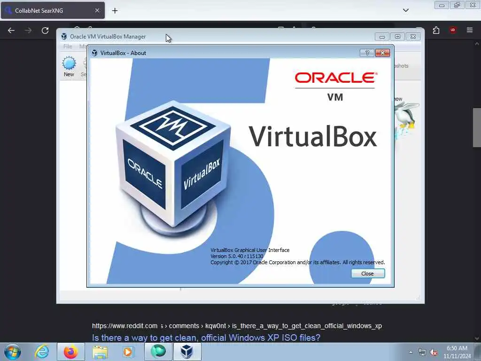Go back in the browser
Screen dimensions: 481x361
pyautogui.click(x=11, y=31)
